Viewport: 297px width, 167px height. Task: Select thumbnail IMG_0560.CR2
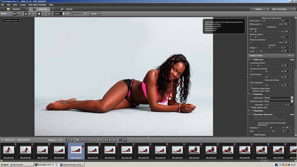[110, 150]
